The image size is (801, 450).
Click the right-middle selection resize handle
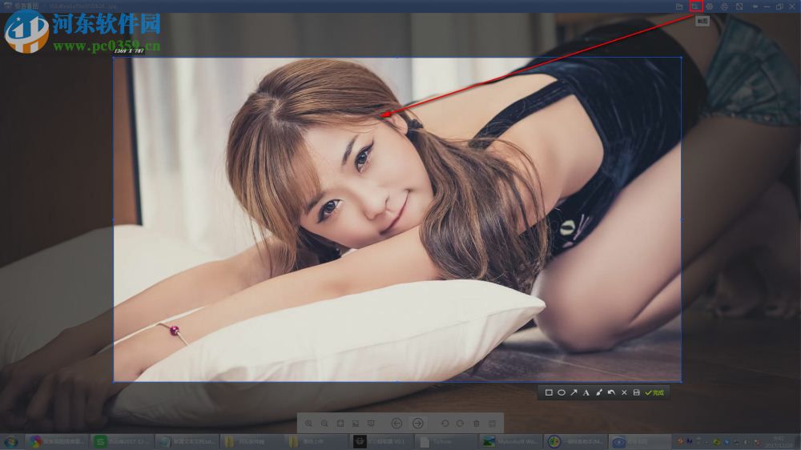coord(681,219)
